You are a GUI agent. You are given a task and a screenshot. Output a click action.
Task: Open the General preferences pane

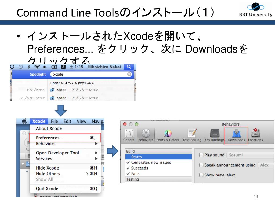point(129,135)
